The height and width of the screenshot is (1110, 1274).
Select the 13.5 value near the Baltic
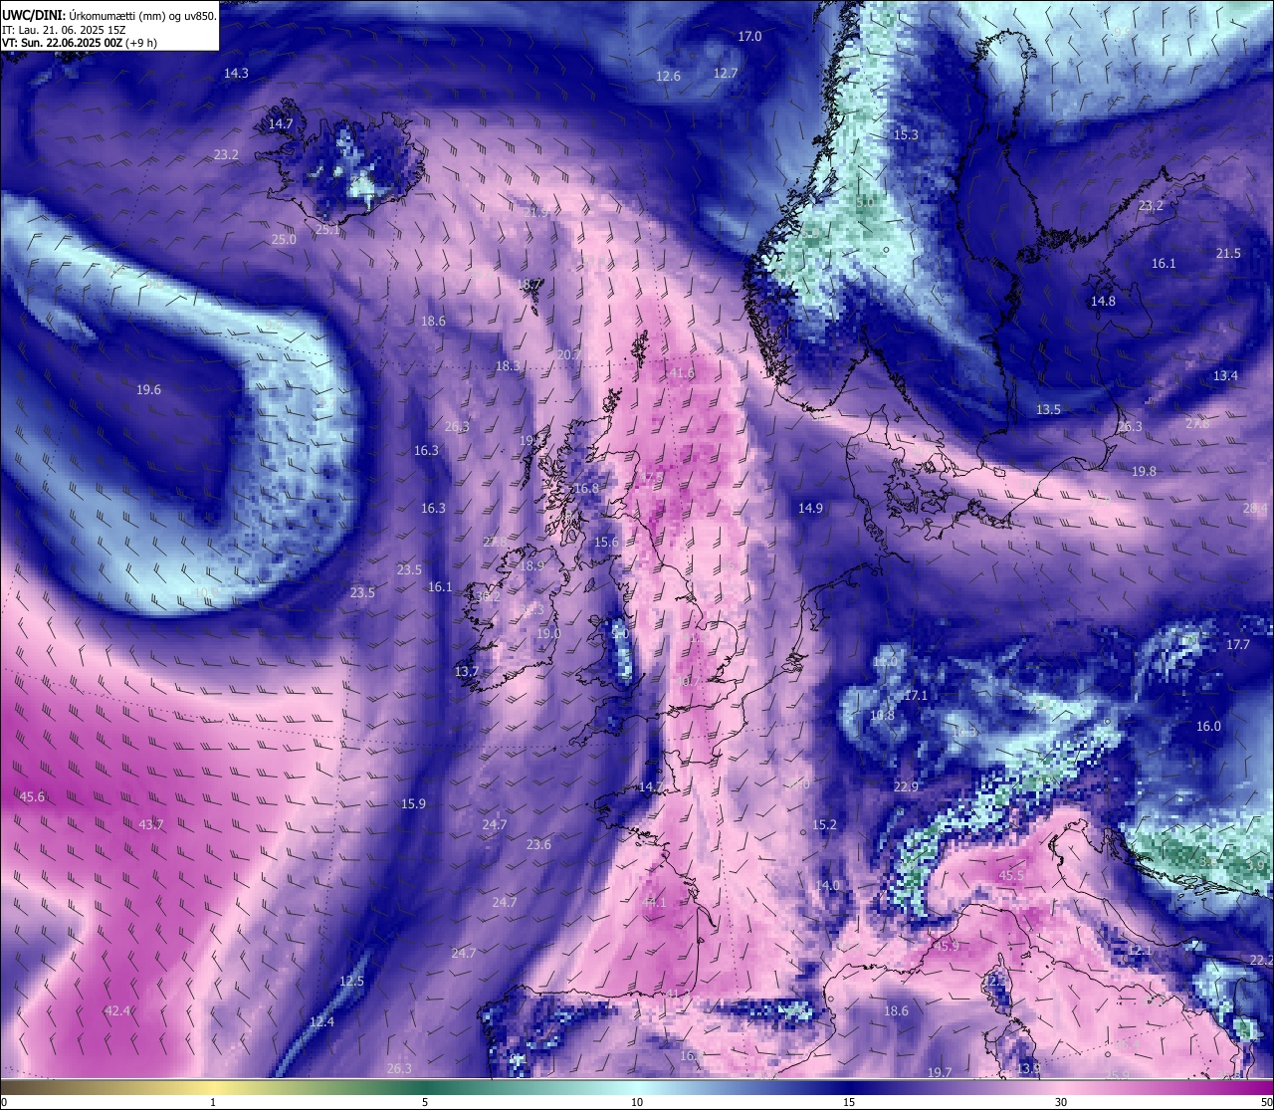click(x=1048, y=409)
